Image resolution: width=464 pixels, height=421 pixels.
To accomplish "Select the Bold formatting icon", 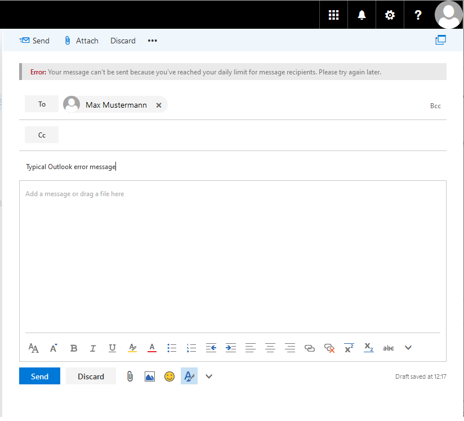I will [73, 348].
